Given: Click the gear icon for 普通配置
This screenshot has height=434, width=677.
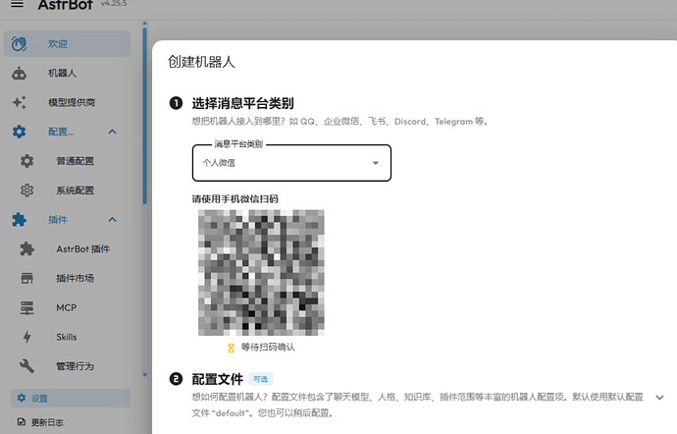Looking at the screenshot, I should (x=26, y=161).
